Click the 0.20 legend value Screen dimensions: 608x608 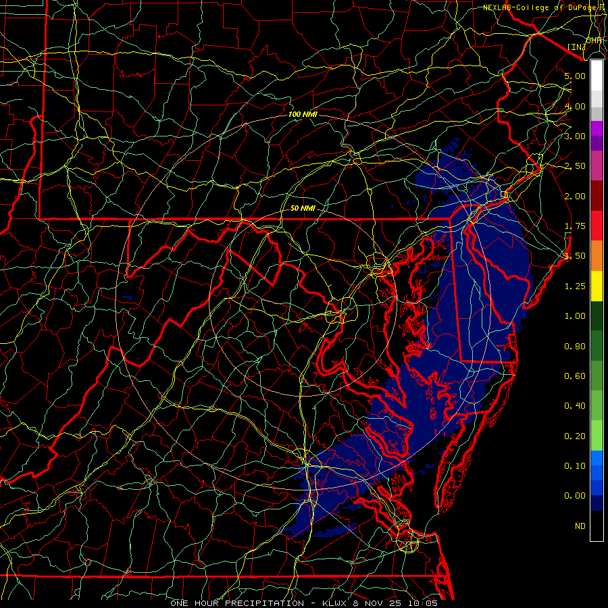(575, 436)
